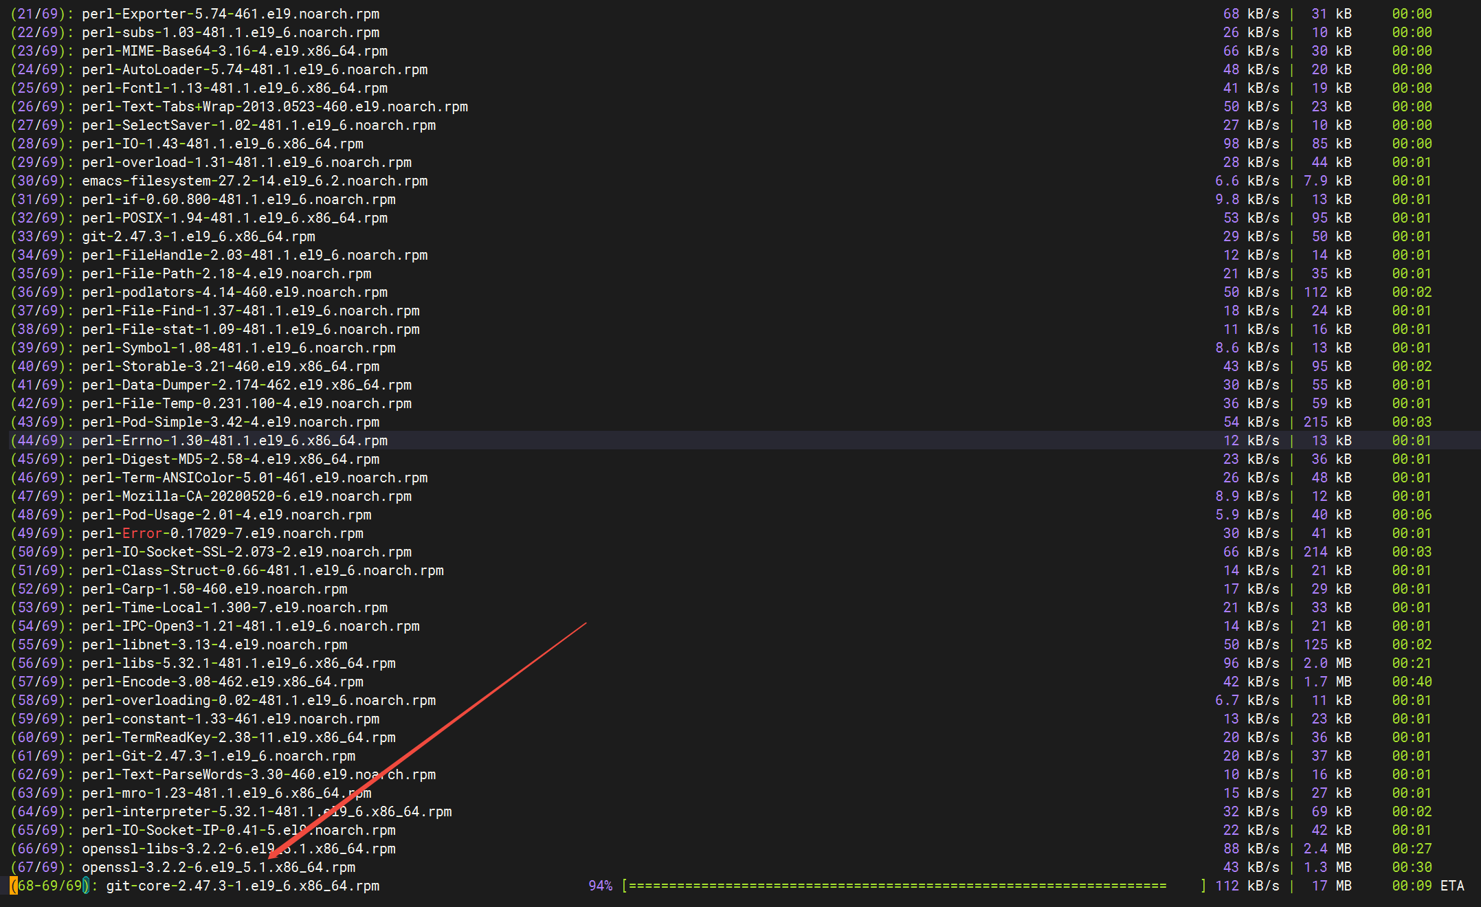This screenshot has width=1481, height=907.
Task: Click the 112 kB/s current download speed
Action: [x=1247, y=886]
